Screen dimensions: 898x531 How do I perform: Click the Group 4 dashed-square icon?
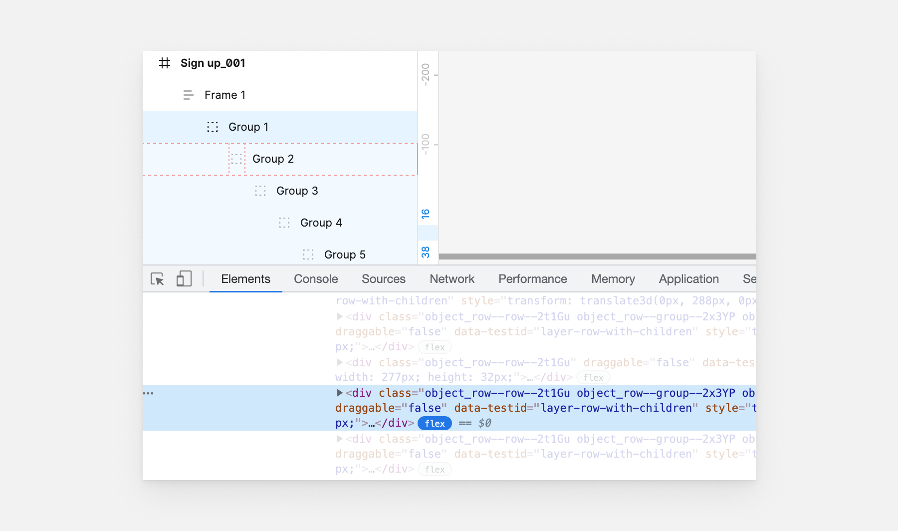pyautogui.click(x=284, y=223)
